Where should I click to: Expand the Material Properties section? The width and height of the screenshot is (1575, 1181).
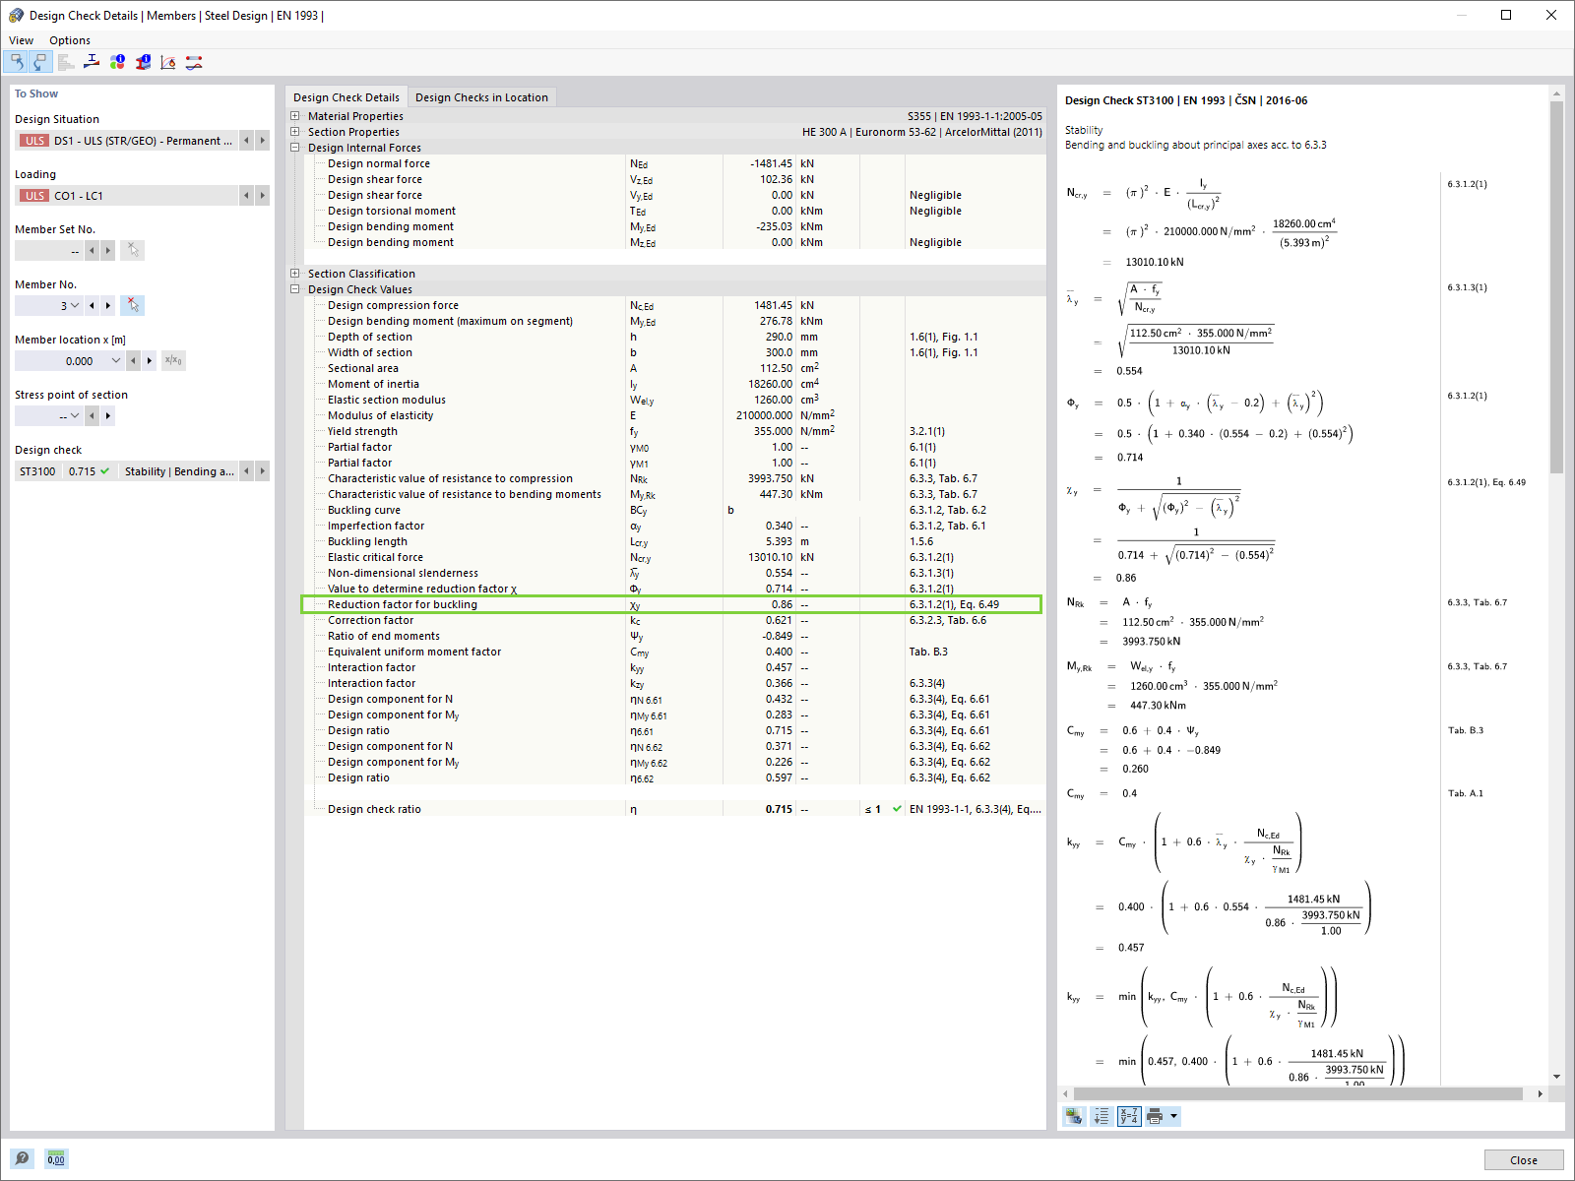pos(295,115)
